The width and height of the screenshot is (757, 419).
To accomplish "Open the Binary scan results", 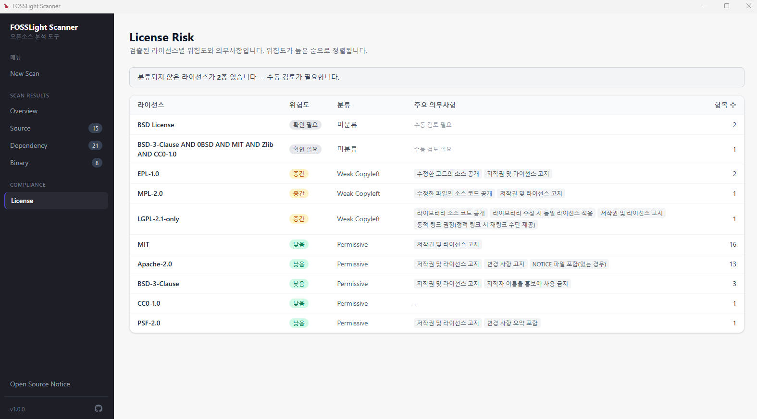I will pyautogui.click(x=56, y=163).
